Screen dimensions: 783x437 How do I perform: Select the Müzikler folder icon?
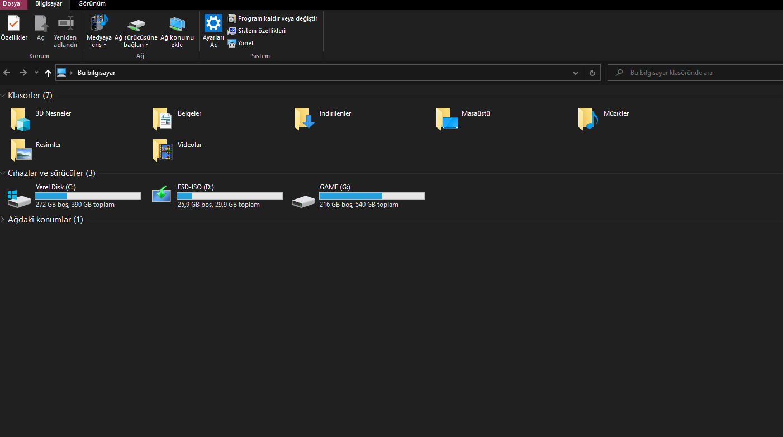tap(589, 119)
